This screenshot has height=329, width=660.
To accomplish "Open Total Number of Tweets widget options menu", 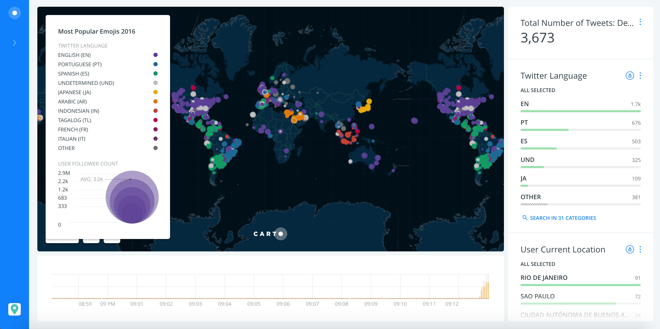I will tap(640, 22).
